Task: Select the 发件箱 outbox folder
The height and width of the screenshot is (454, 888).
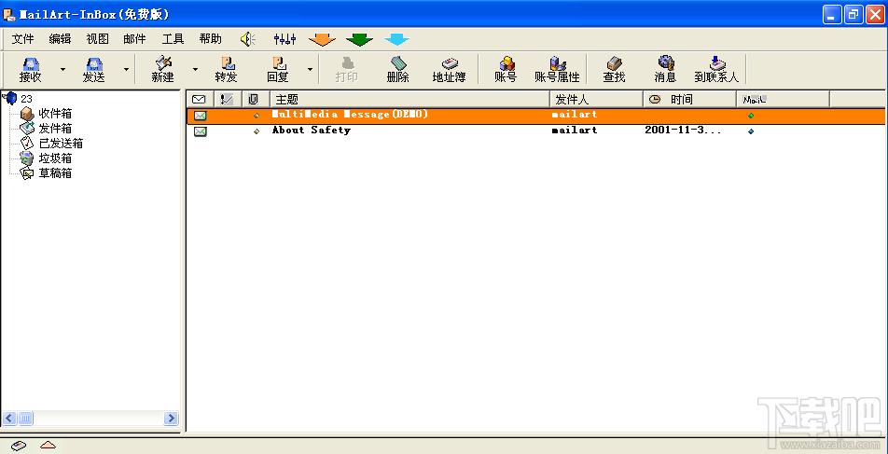Action: point(55,129)
